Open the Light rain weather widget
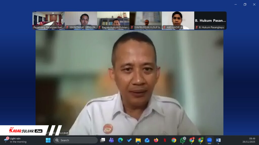Viewport: 259px width, 145px height. point(16,140)
